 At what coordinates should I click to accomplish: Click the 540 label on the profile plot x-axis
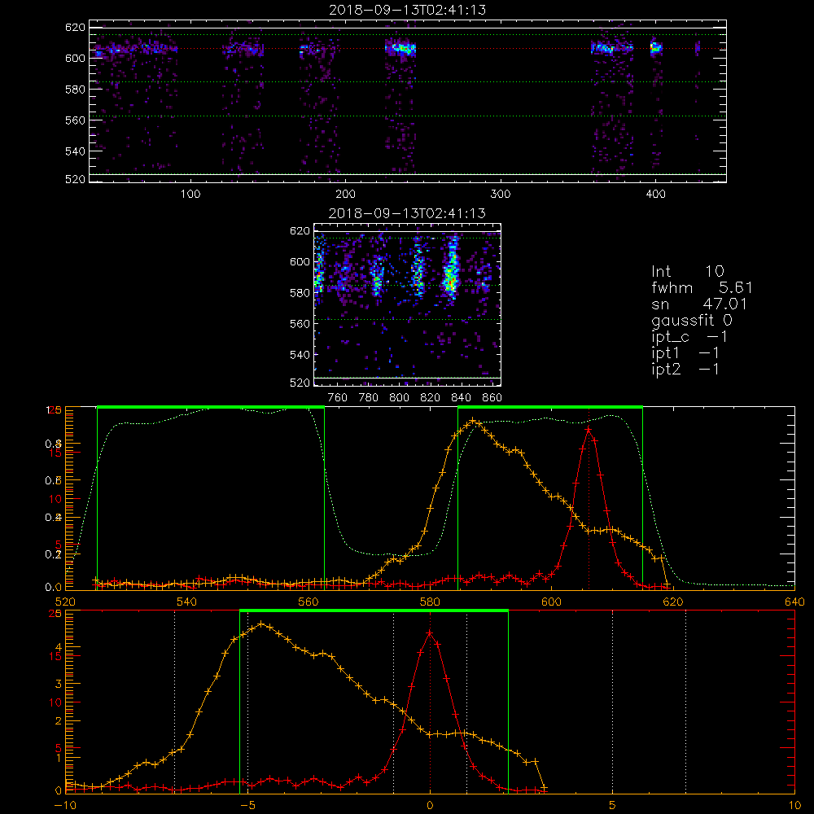pyautogui.click(x=187, y=602)
